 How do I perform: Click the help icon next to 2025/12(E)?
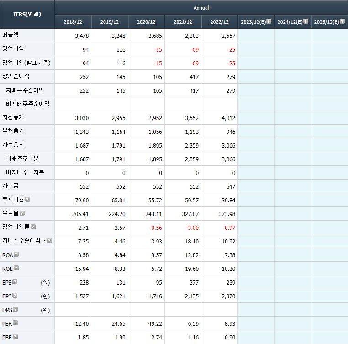tap(342, 21)
